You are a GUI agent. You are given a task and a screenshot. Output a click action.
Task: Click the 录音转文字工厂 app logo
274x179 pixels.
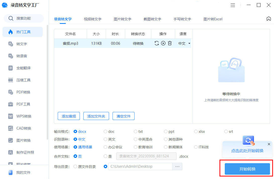5,5
